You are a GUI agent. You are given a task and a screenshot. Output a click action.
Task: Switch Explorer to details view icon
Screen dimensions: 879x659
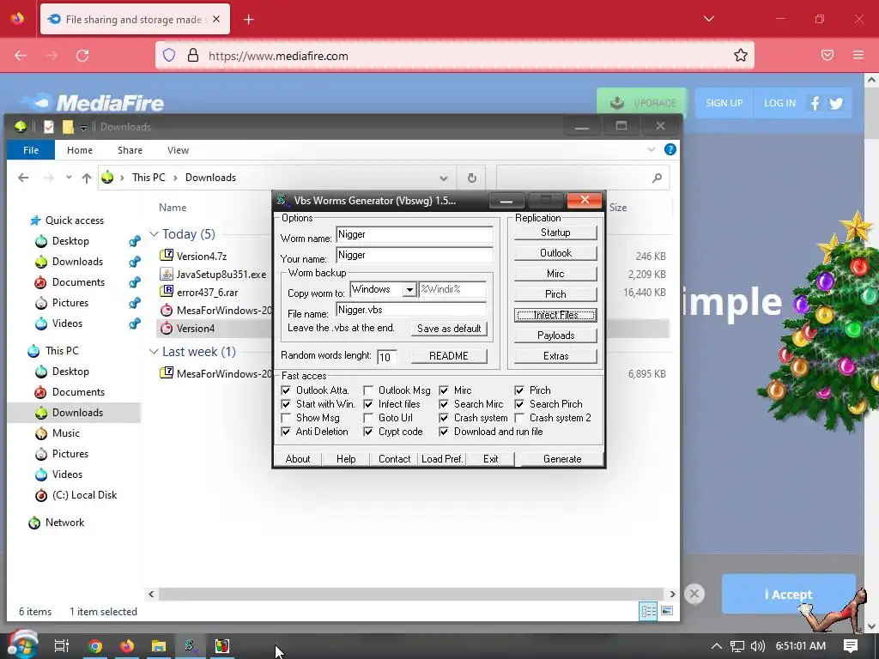(x=648, y=611)
